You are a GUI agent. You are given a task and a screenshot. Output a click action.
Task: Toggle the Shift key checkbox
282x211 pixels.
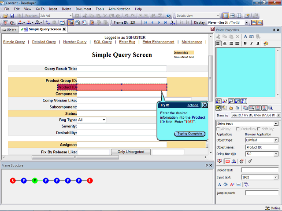click(x=259, y=129)
